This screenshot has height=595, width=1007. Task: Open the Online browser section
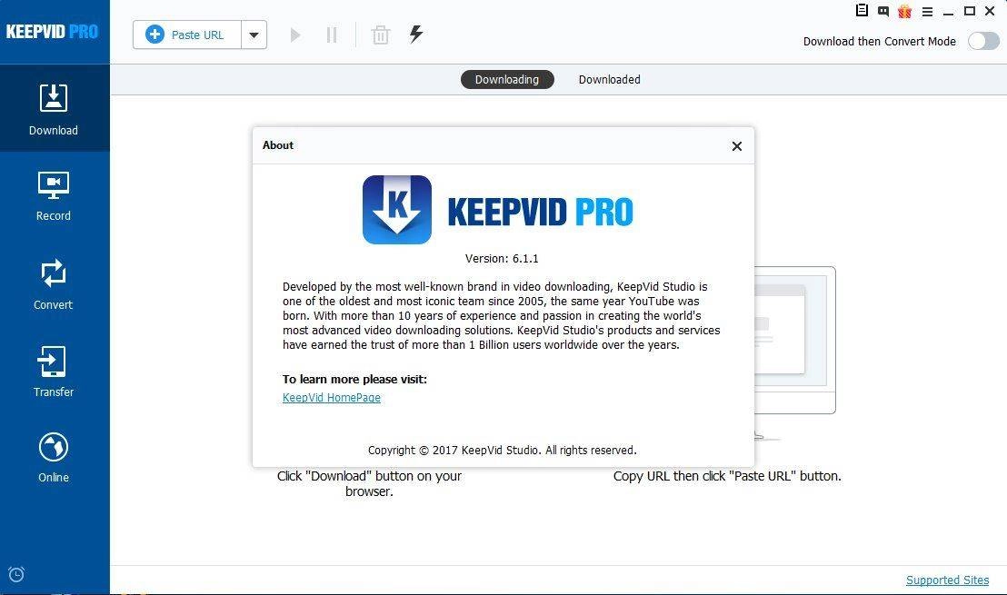[54, 458]
